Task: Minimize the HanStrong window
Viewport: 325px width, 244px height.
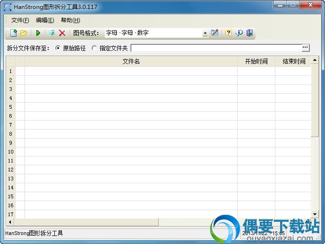Action: coord(280,5)
